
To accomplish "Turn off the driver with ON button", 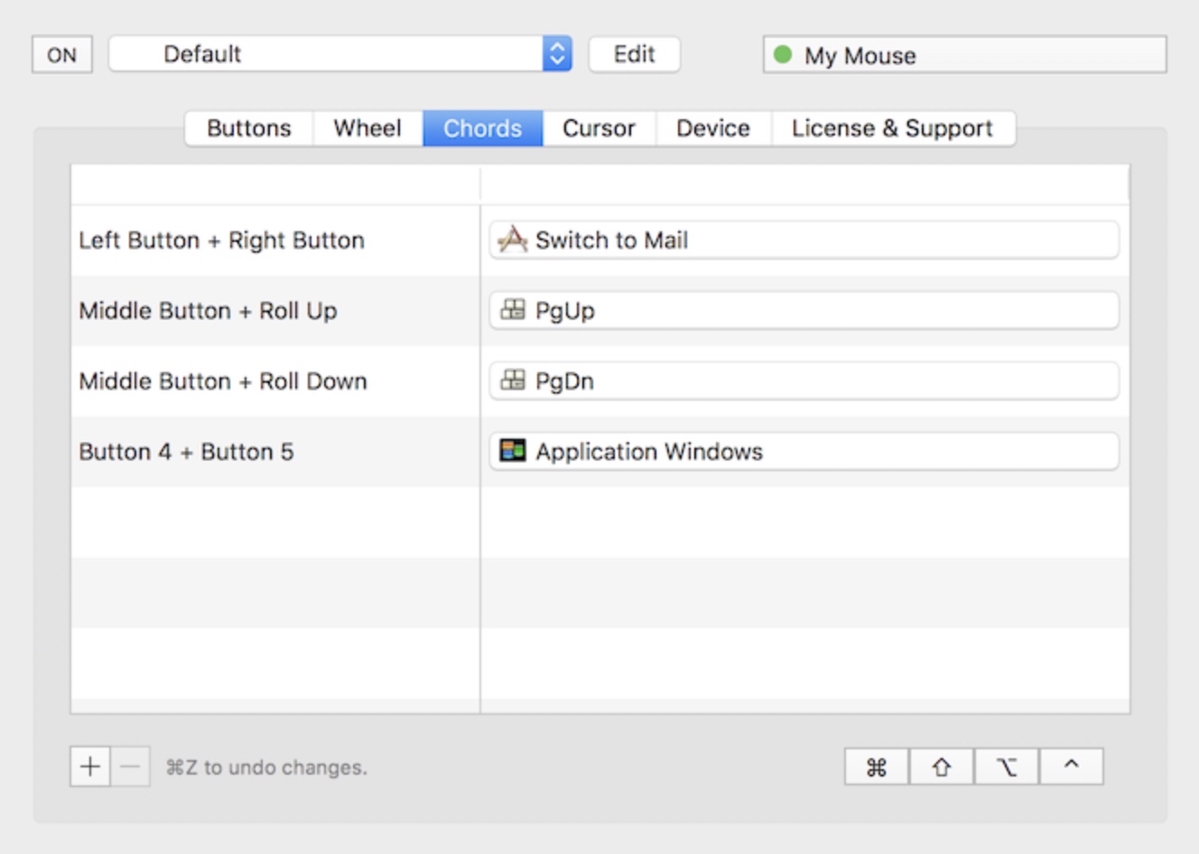I will [61, 55].
